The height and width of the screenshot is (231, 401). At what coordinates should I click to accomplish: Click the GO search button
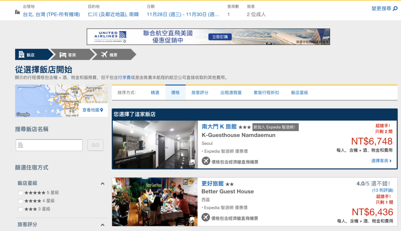point(95,145)
